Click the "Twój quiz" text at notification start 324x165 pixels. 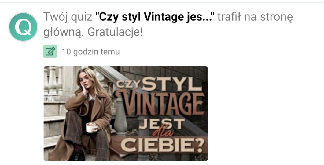click(x=68, y=17)
